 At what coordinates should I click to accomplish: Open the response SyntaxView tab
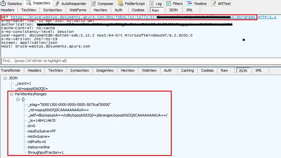point(80,70)
